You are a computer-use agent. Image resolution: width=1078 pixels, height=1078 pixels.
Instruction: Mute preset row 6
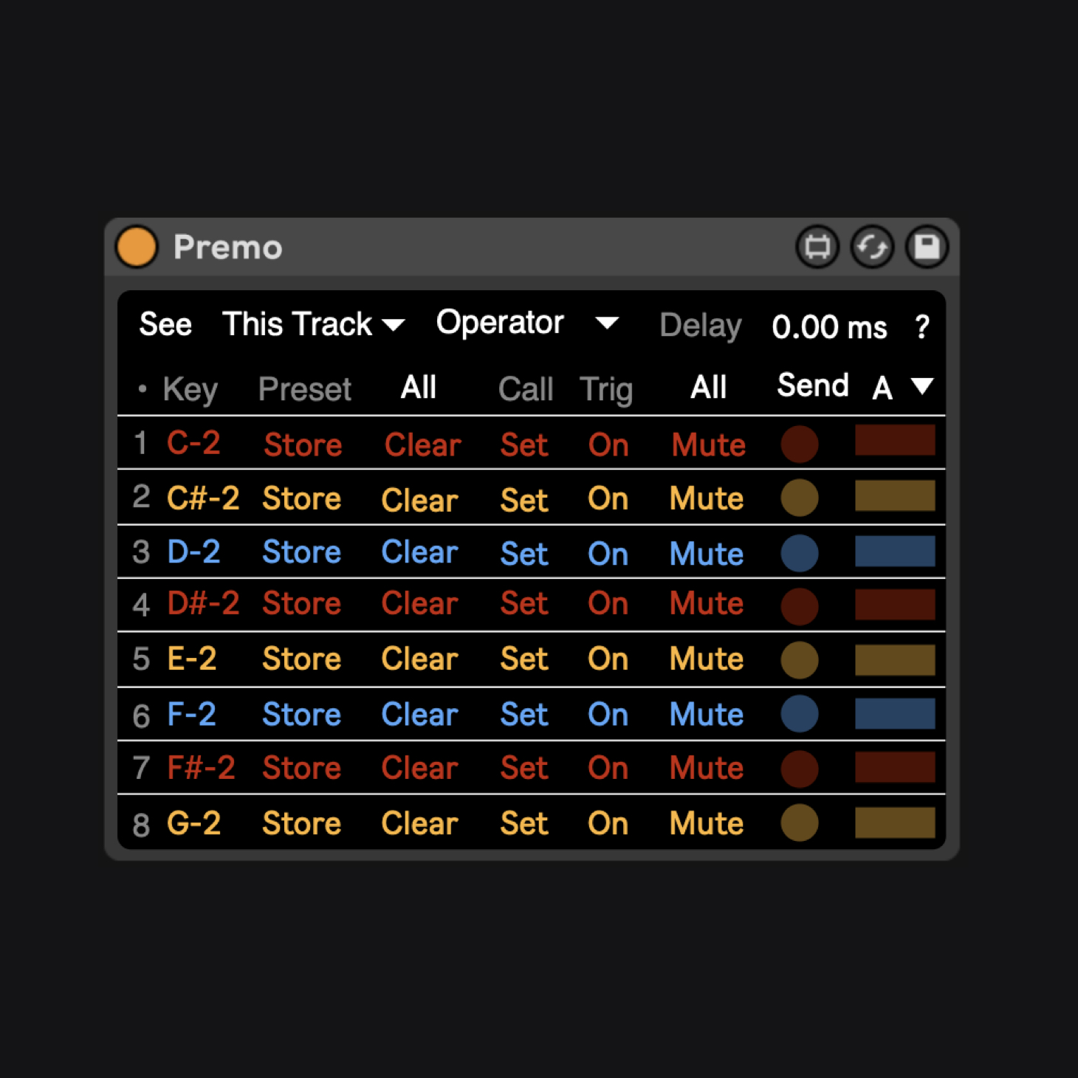point(706,715)
